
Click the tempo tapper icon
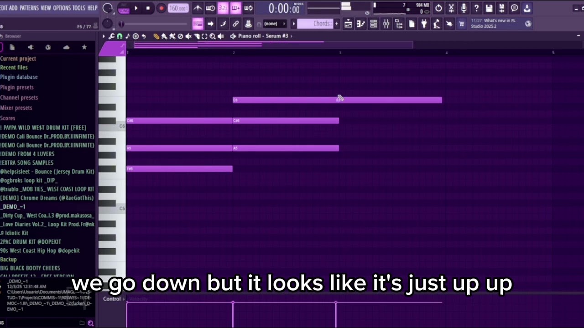437,24
